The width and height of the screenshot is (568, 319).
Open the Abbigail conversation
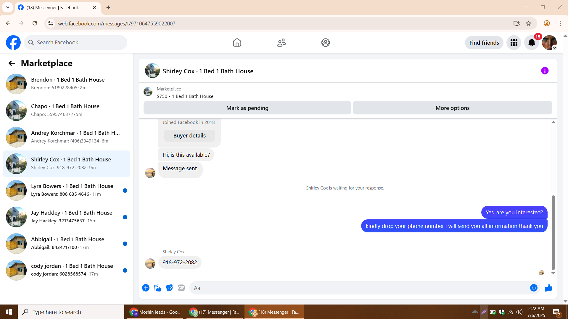pyautogui.click(x=67, y=244)
